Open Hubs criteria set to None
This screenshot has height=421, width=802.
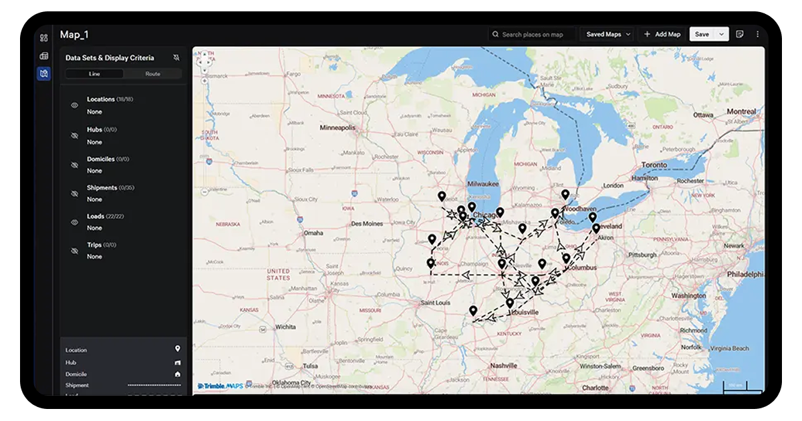(94, 142)
